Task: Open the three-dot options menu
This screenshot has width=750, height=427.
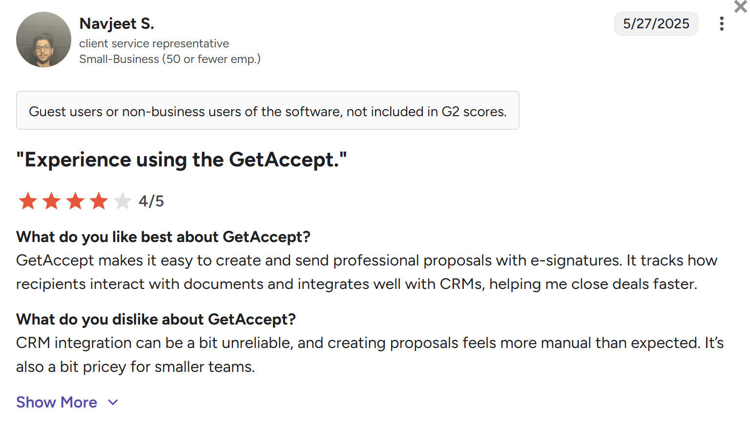Action: [721, 24]
